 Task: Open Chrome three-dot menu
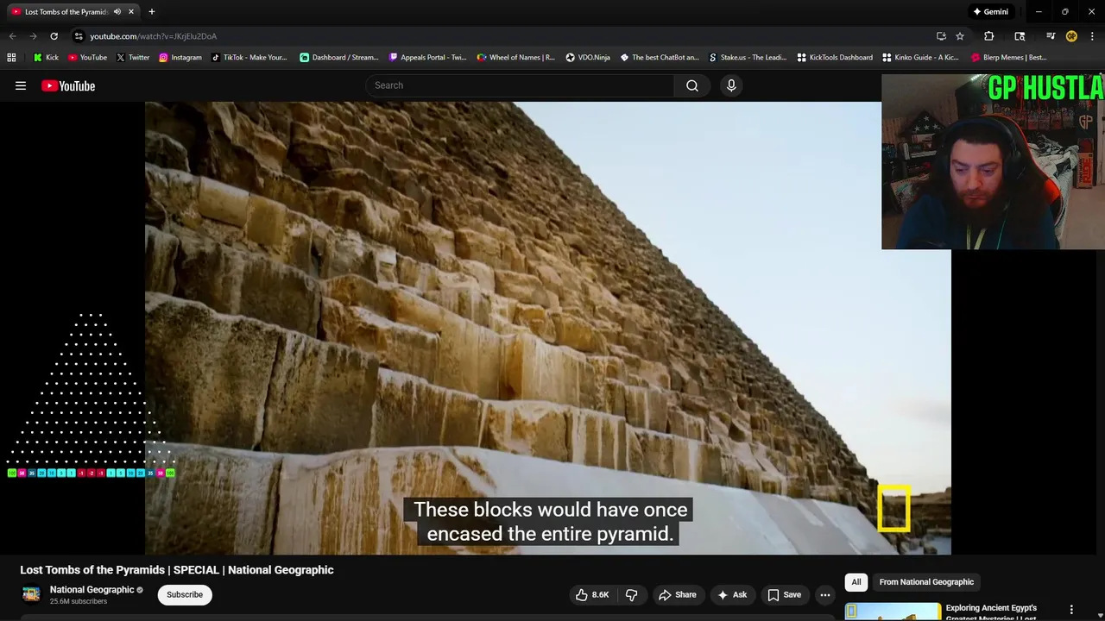tap(1093, 36)
